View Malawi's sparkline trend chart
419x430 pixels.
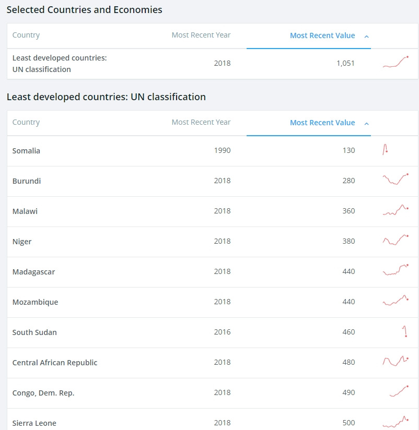(x=395, y=210)
